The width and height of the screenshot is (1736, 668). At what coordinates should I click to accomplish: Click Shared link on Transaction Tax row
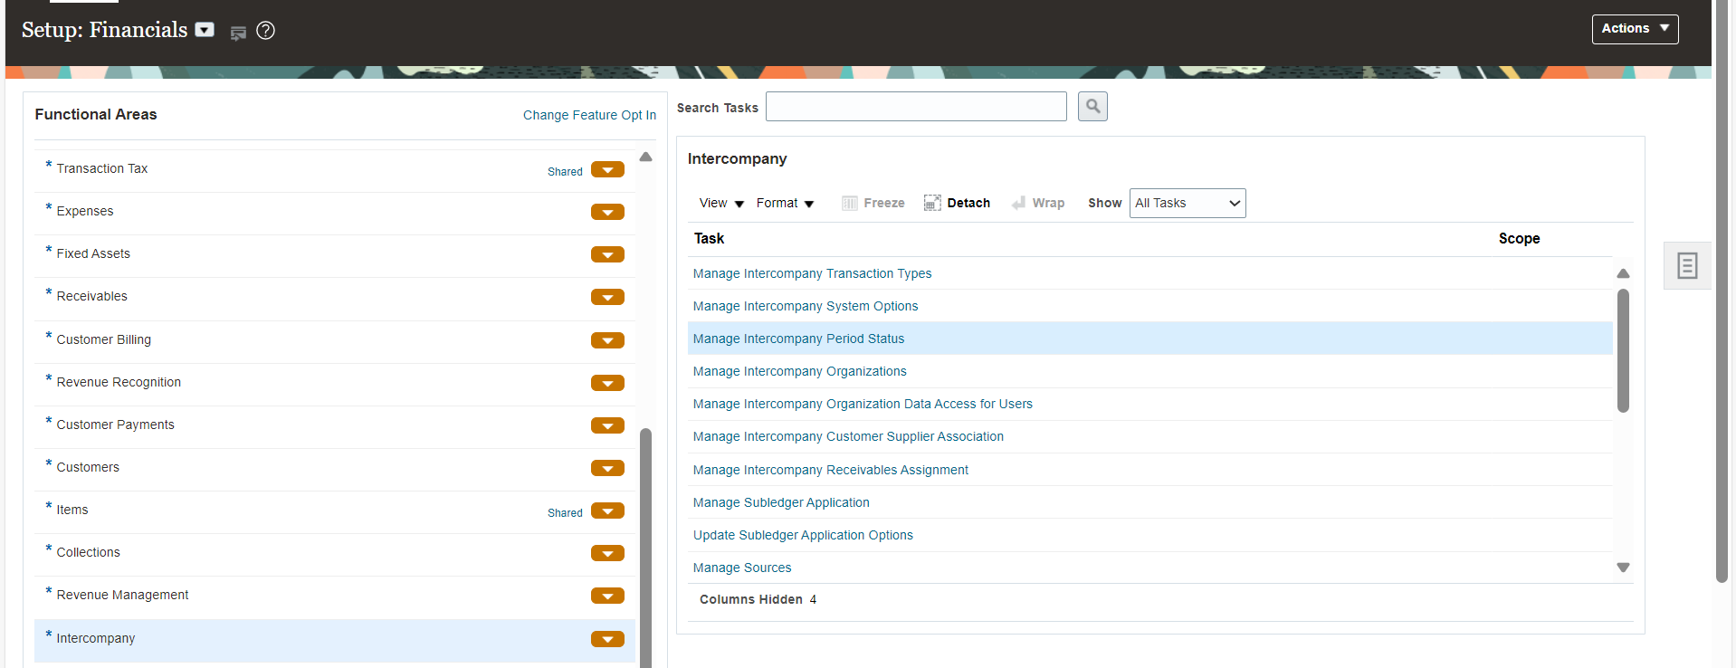click(x=565, y=172)
